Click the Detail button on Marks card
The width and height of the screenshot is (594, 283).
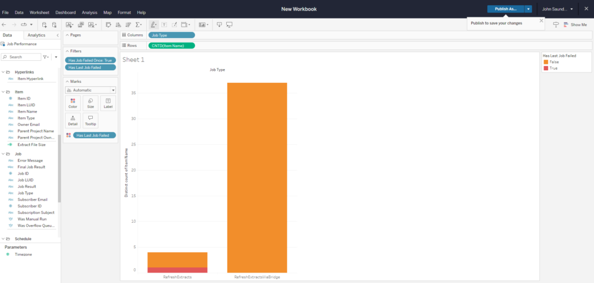click(73, 121)
